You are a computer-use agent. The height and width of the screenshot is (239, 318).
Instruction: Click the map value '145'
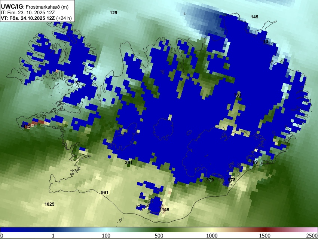click(x=254, y=17)
